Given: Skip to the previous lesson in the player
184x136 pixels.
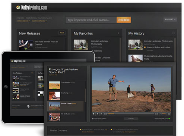Looking at the screenshot, I should 98,114.
